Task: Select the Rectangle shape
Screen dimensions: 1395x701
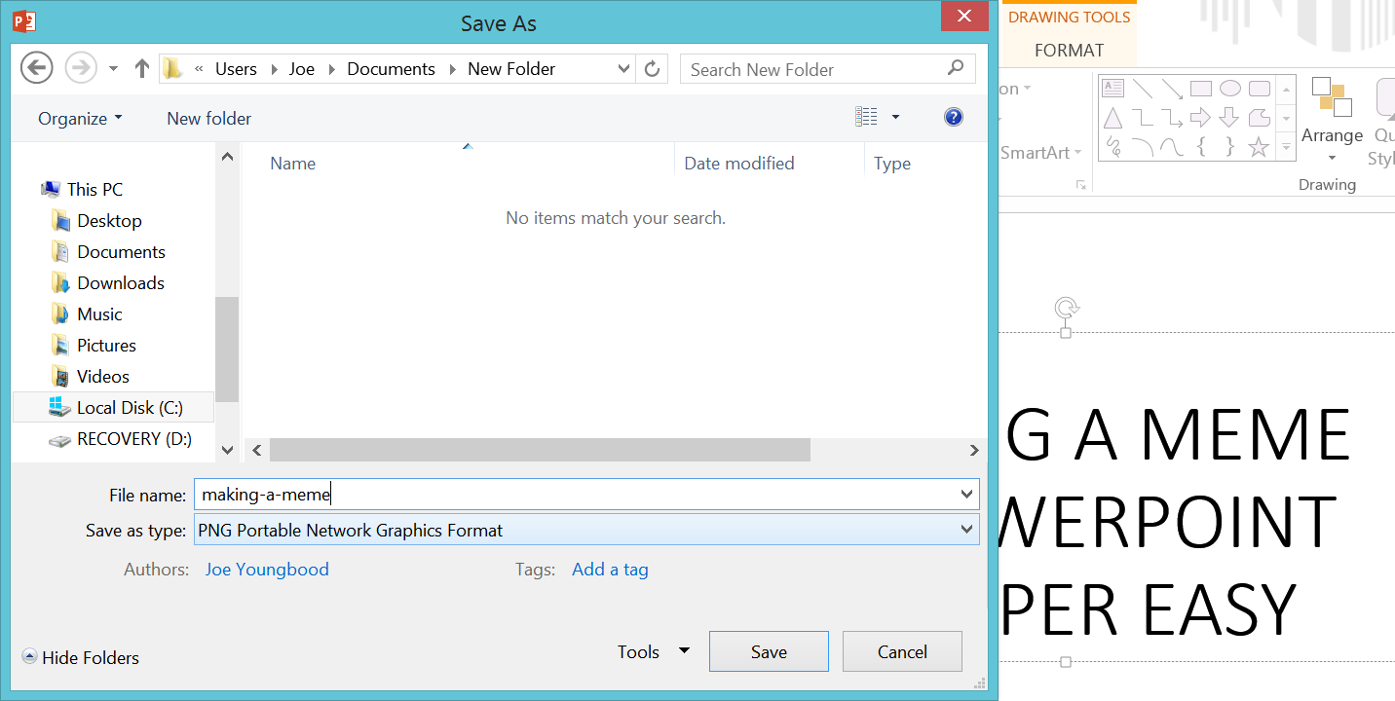Action: click(1201, 89)
